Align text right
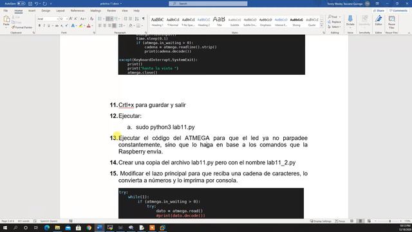 109,26
